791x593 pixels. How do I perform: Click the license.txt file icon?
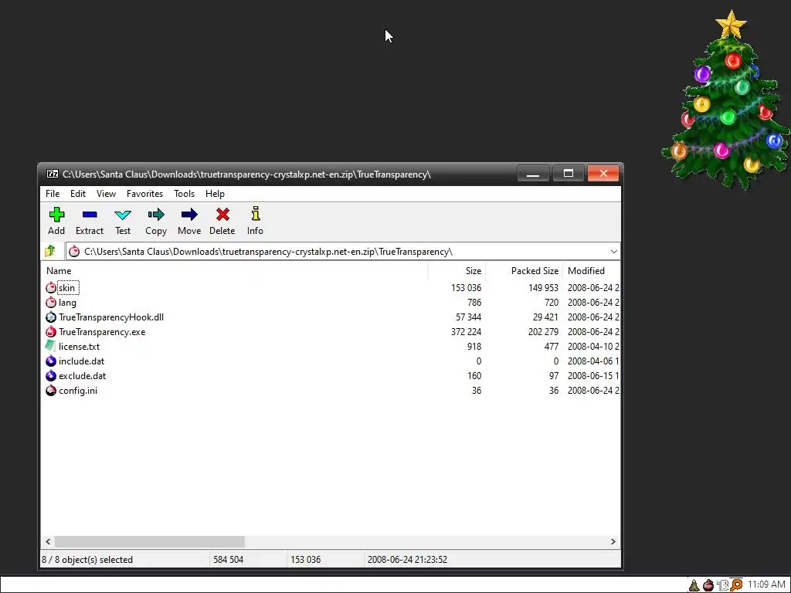(50, 346)
